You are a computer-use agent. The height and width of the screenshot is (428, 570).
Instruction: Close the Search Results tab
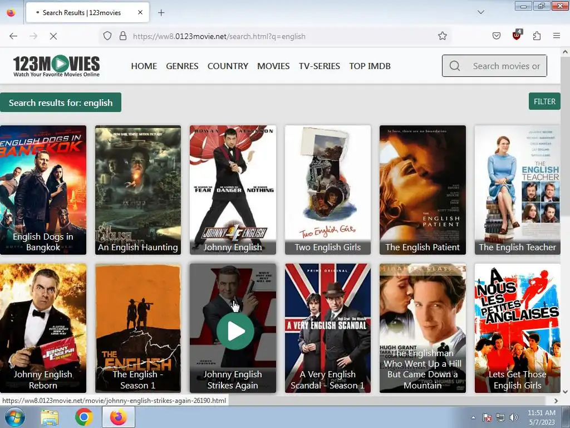click(x=140, y=12)
